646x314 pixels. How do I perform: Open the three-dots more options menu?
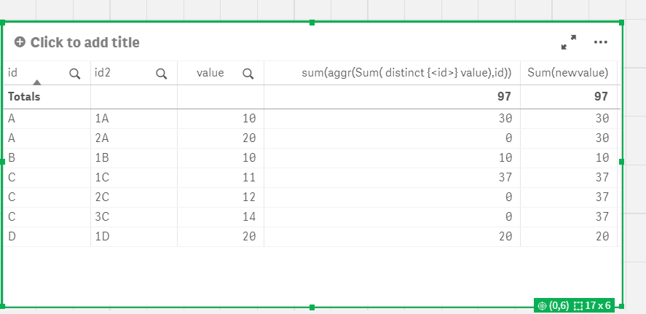pyautogui.click(x=600, y=42)
